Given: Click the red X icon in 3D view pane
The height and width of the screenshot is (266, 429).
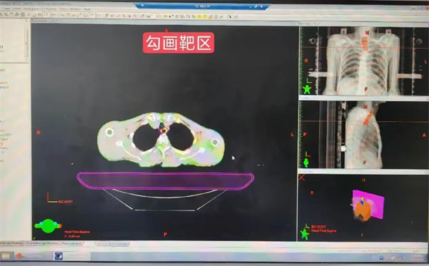Looking at the screenshot, I should pos(302,178).
